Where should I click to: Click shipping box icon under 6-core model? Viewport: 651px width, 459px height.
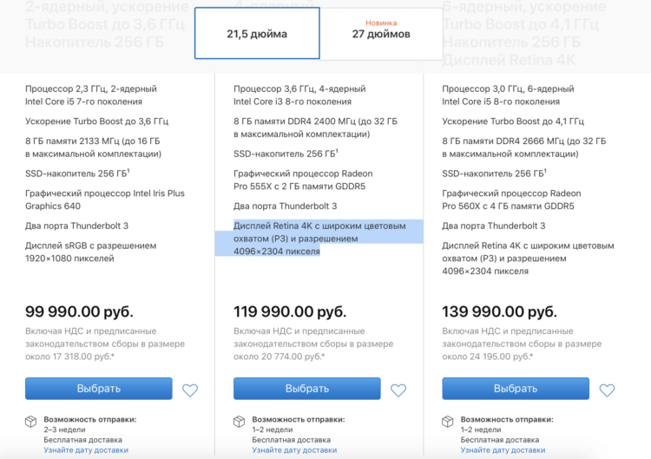click(448, 422)
